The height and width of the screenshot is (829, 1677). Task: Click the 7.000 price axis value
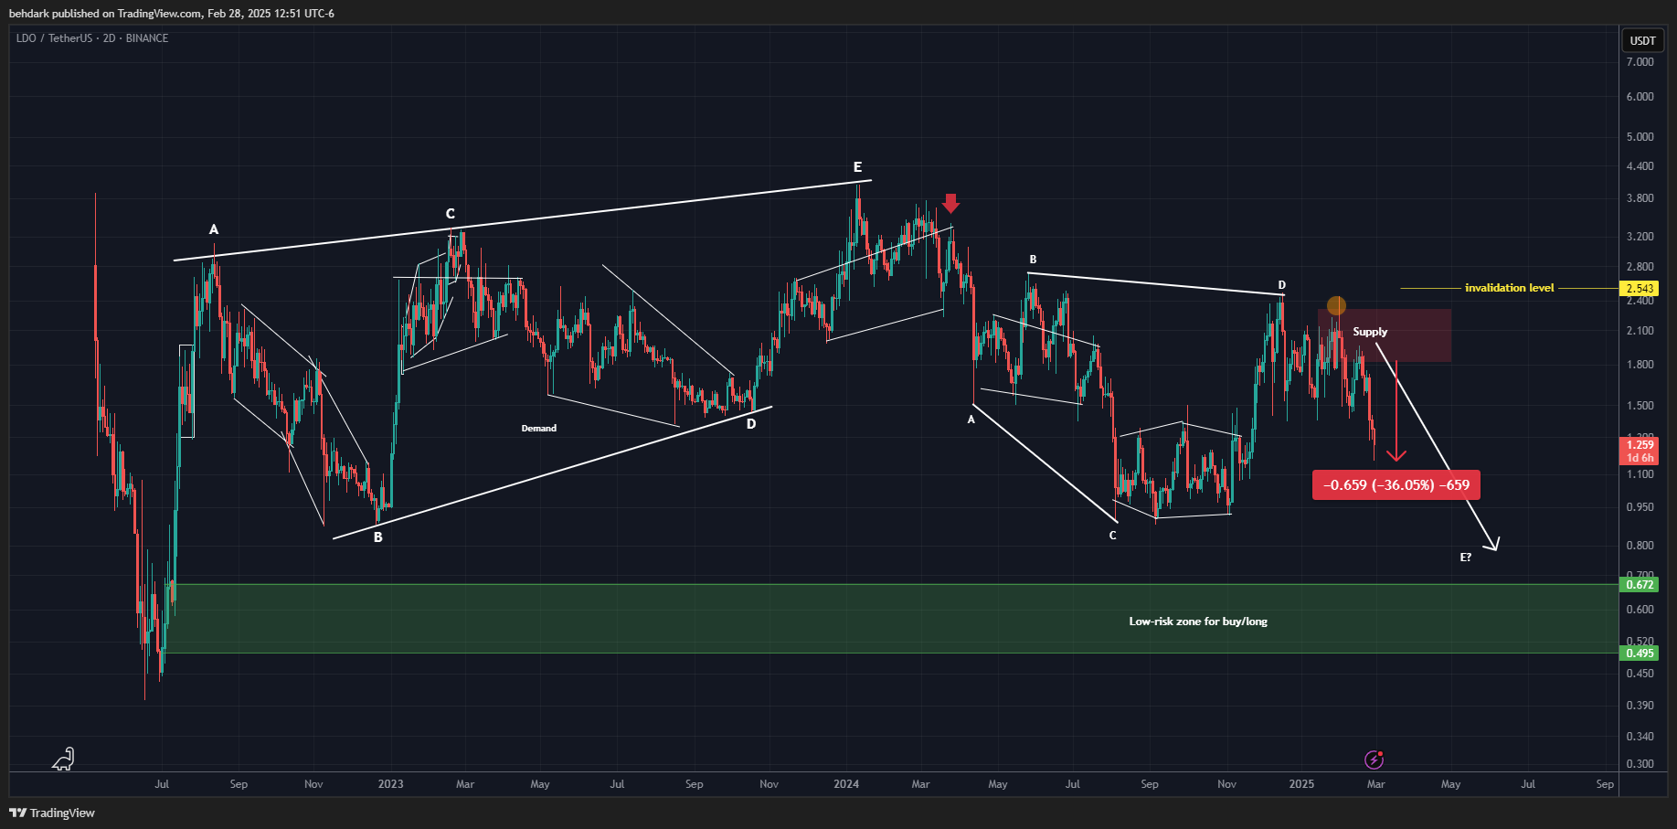[x=1640, y=62]
